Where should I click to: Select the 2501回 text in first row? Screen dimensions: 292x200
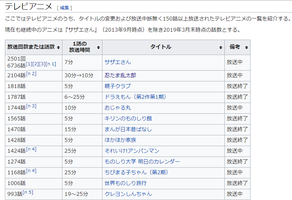(16, 59)
